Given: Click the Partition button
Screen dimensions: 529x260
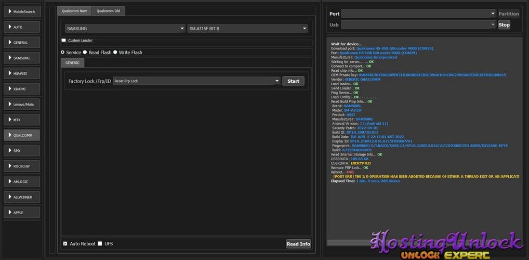Looking at the screenshot, I should [509, 14].
